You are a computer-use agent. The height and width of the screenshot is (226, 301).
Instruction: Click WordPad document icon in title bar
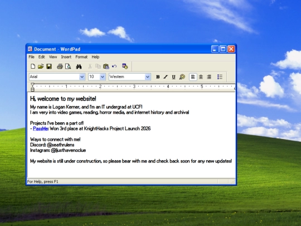click(30, 49)
